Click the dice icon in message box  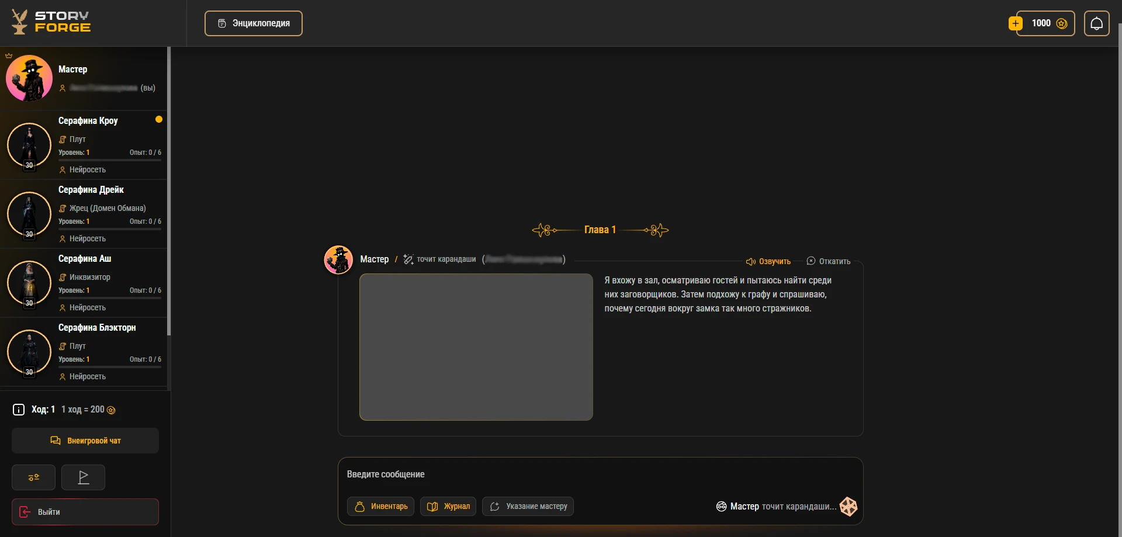pos(849,507)
